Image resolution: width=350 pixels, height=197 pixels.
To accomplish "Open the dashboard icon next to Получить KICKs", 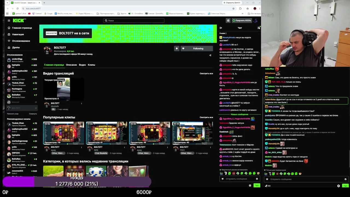I will 228,21.
